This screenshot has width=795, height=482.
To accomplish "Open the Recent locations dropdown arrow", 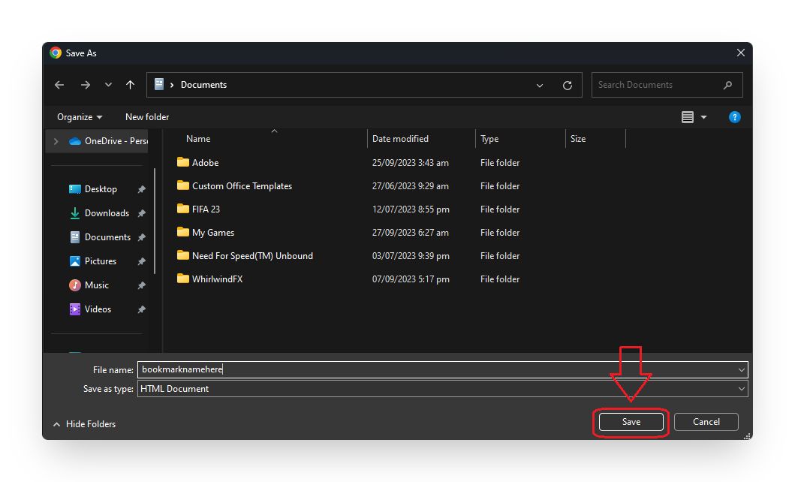I will [108, 86].
